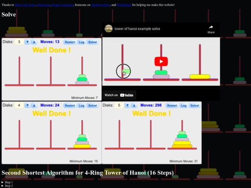Restart the 4-disk game
251x188 pixels.
coord(70,105)
